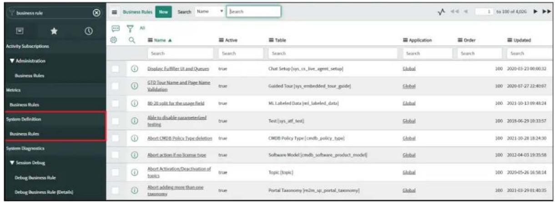Open Business Rules under Metrics
555x202 pixels.
click(x=25, y=105)
